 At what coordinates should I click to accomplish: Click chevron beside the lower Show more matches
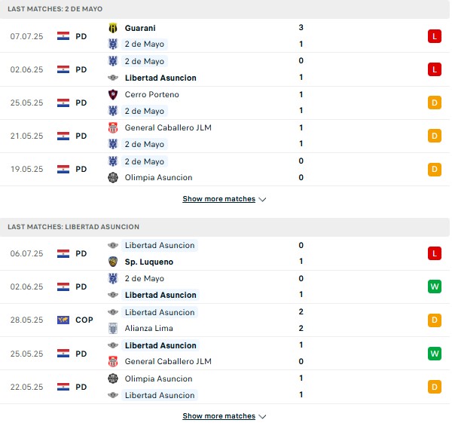(262, 416)
